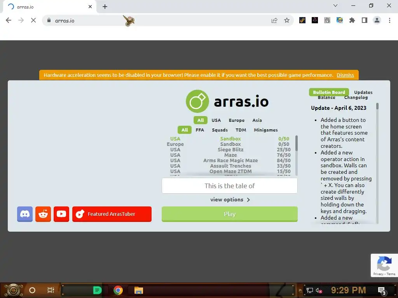The height and width of the screenshot is (298, 398).
Task: Open Chrome from the taskbar
Action: 118,290
